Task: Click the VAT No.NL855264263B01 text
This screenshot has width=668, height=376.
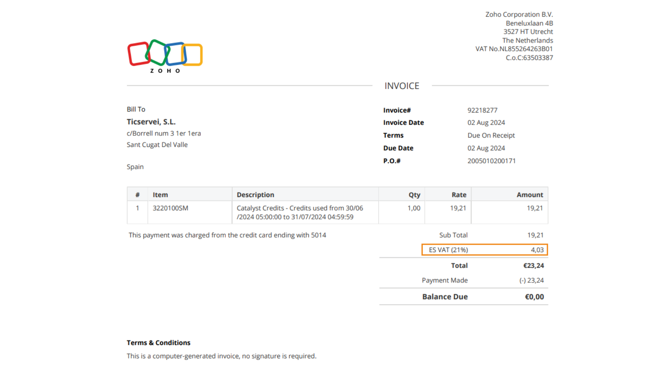Action: coord(514,49)
